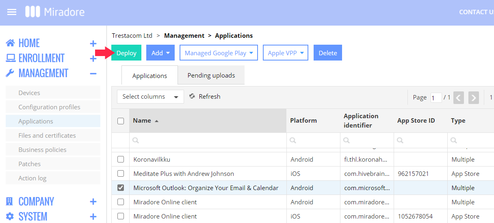The height and width of the screenshot is (223, 494).
Task: Click the Home house icon
Action: pos(11,43)
